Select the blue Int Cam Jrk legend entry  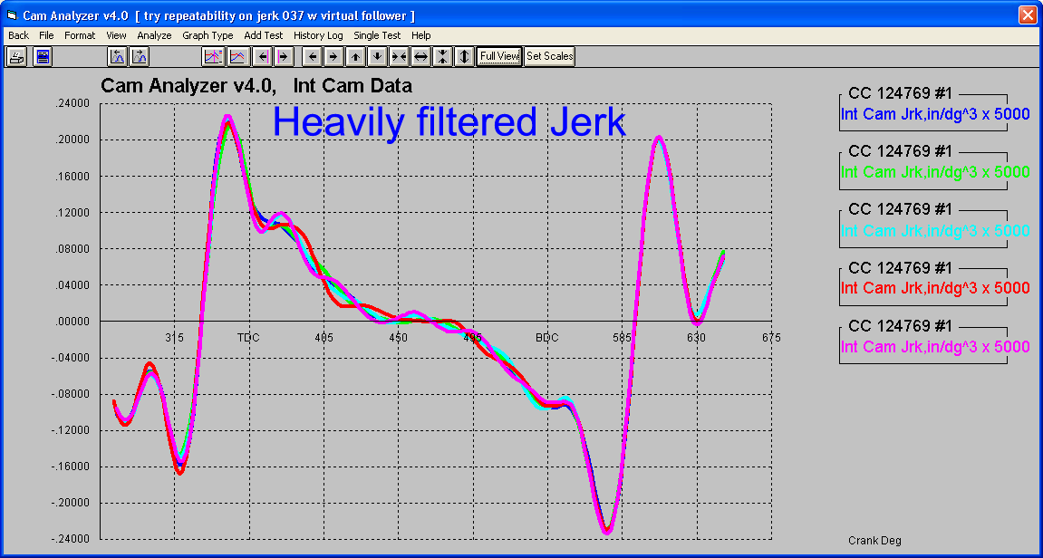click(x=935, y=114)
